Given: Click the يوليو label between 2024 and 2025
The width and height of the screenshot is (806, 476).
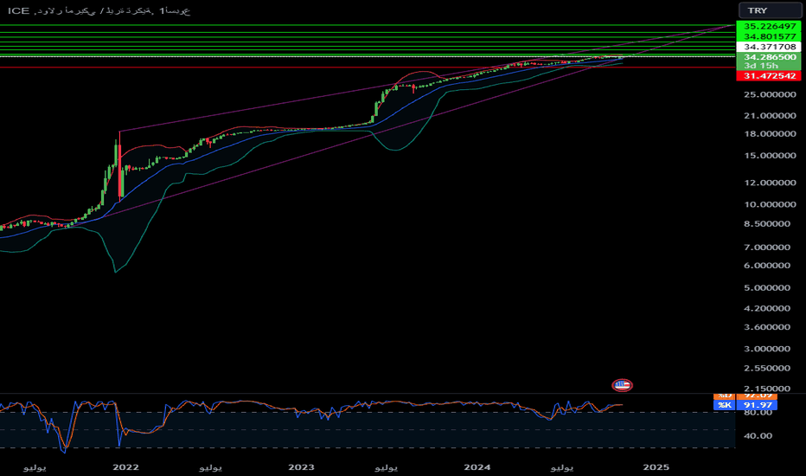Looking at the screenshot, I should [x=562, y=467].
